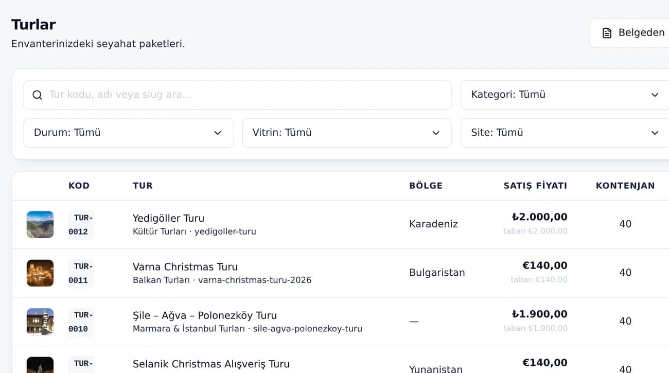Viewport: 669px width, 373px height.
Task: Open the Yedigöller Turu tour name
Action: (x=168, y=218)
